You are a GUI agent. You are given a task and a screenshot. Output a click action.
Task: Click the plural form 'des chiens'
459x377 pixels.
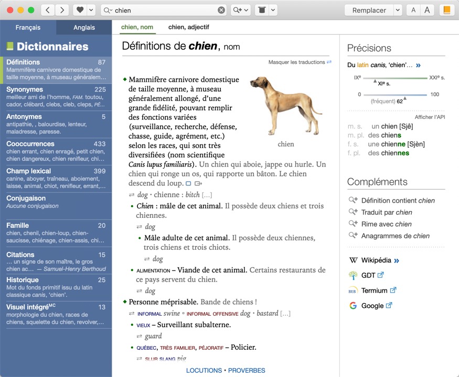click(385, 135)
